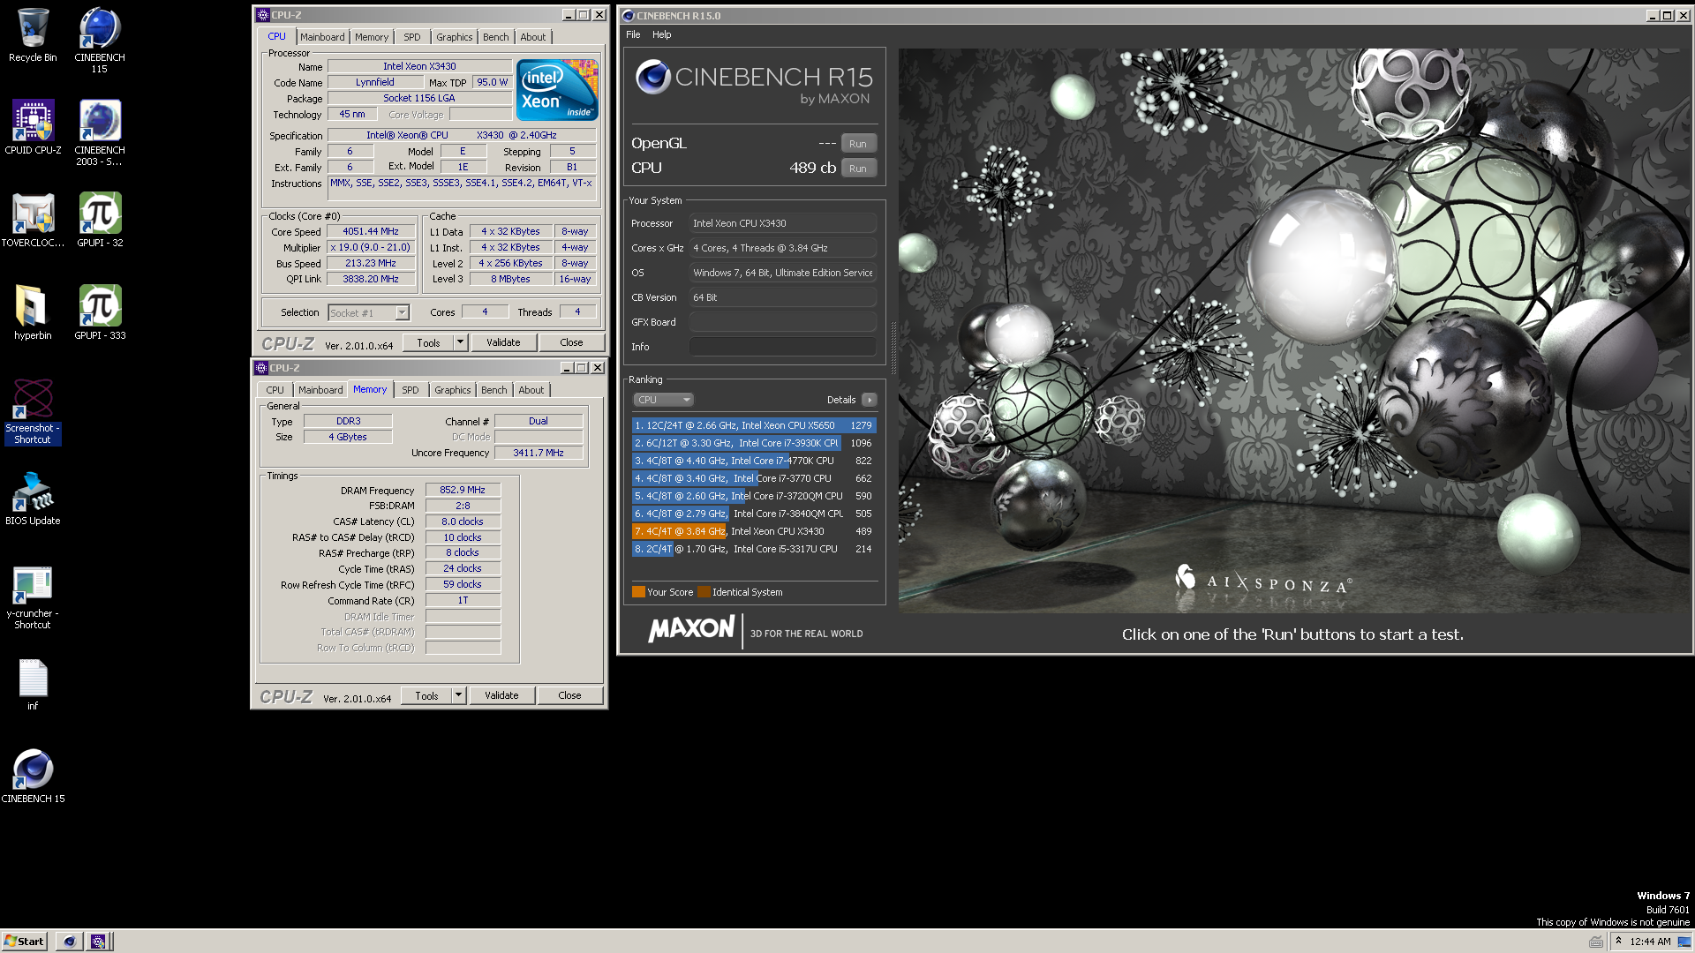Click Close button in bottom CPU-Z
Image resolution: width=1695 pixels, height=953 pixels.
(569, 695)
